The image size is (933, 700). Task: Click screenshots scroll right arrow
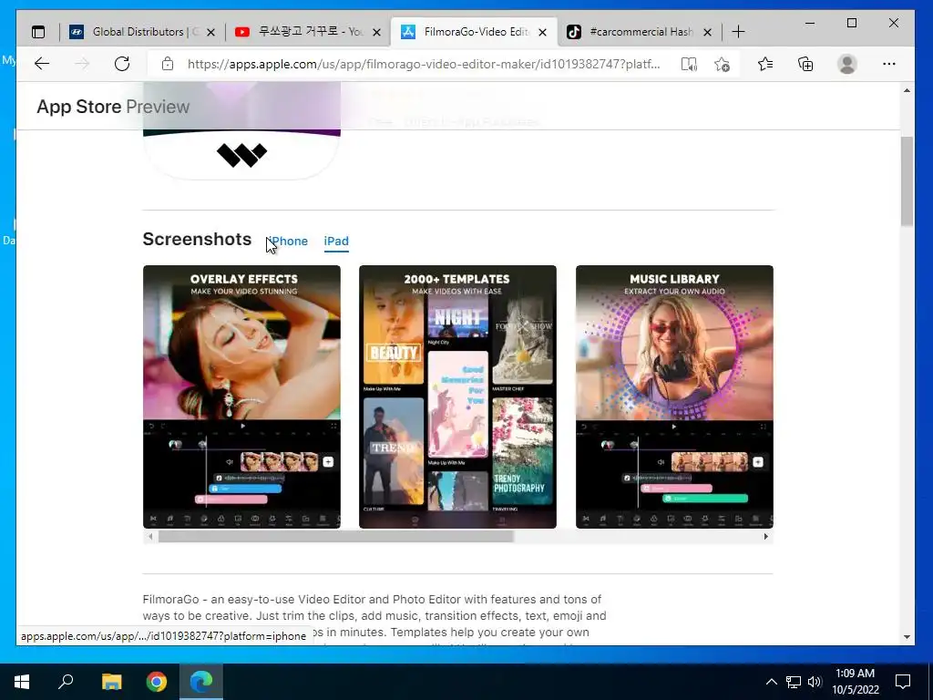[765, 537]
